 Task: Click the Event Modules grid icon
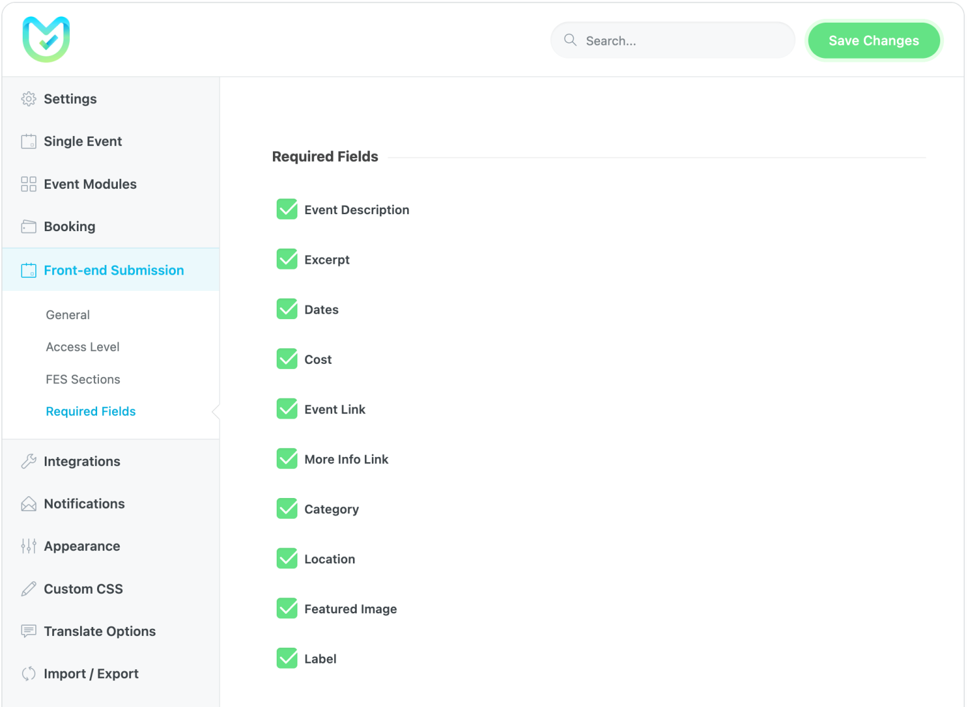[28, 184]
